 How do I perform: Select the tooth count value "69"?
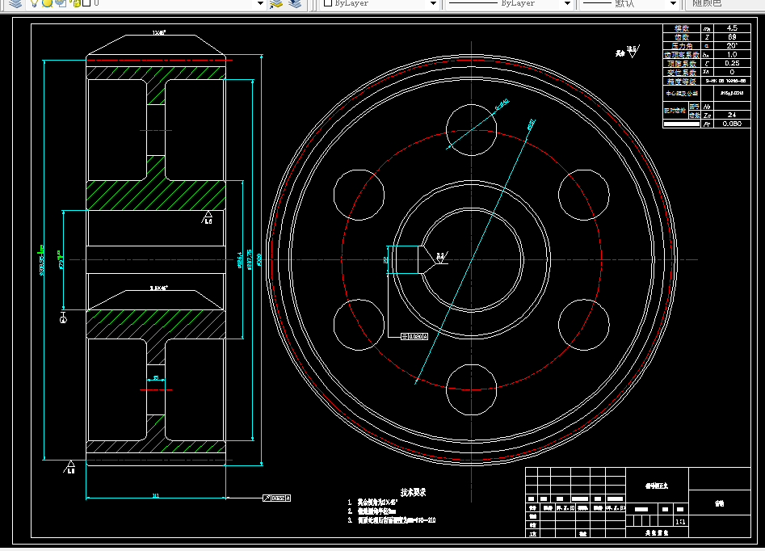pyautogui.click(x=732, y=37)
